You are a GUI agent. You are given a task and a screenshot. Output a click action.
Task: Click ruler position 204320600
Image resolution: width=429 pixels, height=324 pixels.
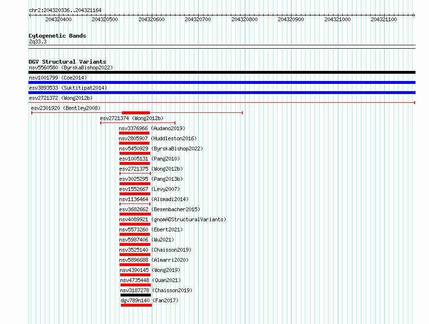click(x=151, y=19)
